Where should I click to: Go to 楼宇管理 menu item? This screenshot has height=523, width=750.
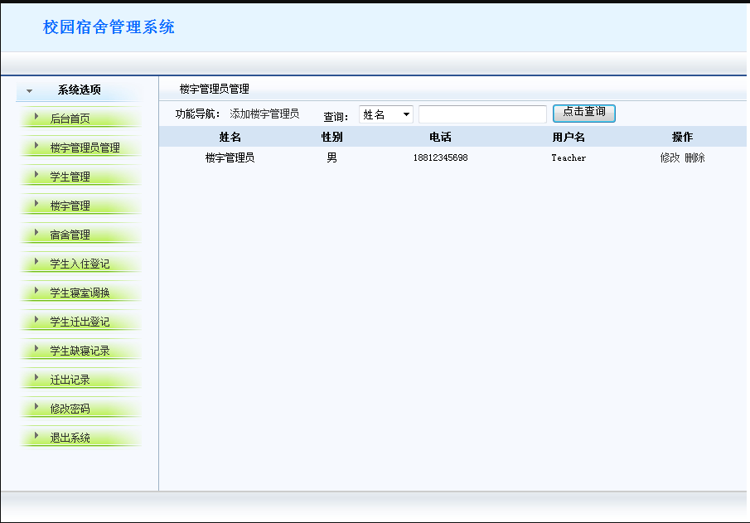(x=70, y=206)
